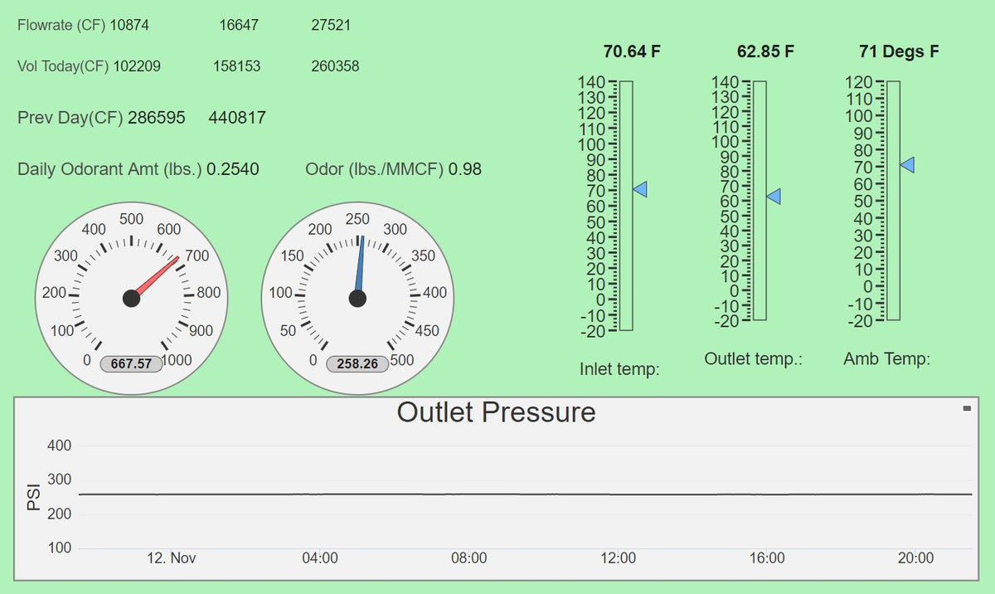Viewport: 995px width, 594px height.
Task: Click the Outlet temp.: label
Action: tap(754, 359)
